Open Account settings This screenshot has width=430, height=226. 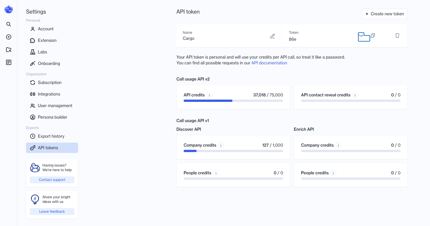52,29
